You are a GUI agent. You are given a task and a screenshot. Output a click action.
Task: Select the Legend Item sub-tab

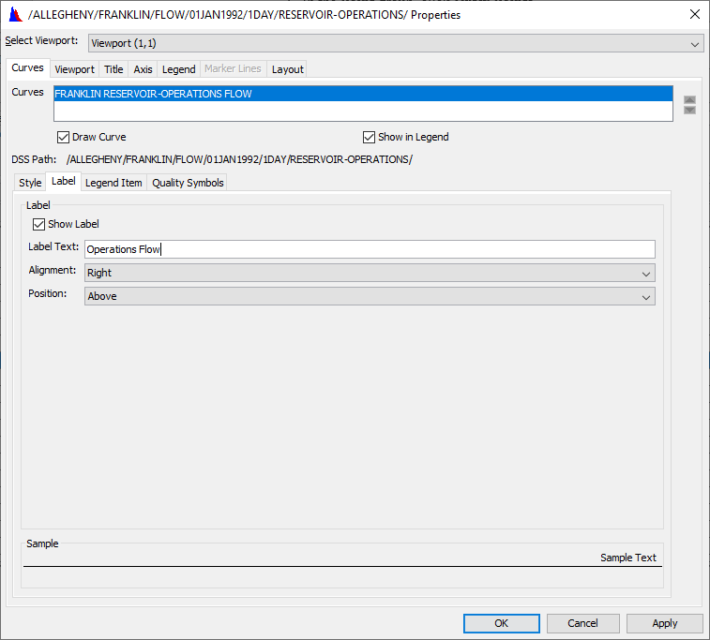(113, 183)
